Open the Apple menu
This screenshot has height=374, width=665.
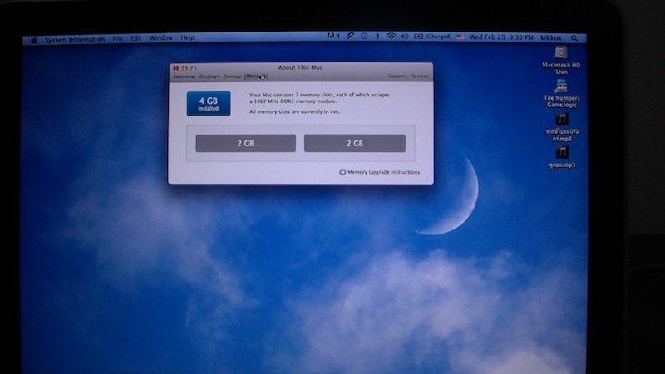click(x=34, y=40)
